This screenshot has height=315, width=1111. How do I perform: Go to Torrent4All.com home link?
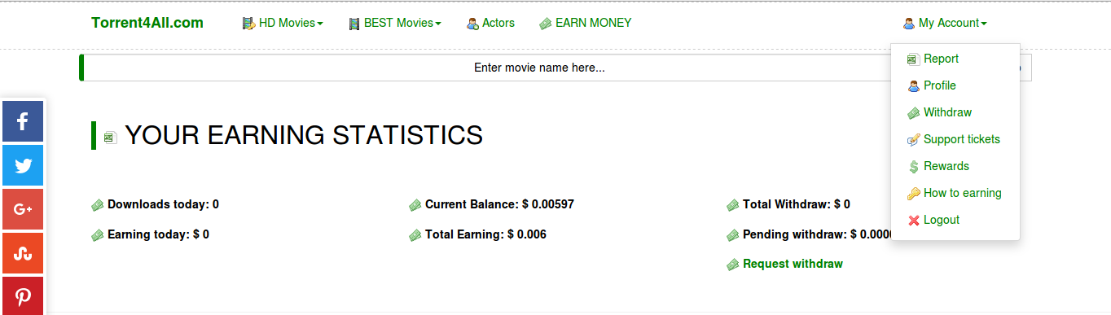[x=147, y=23]
